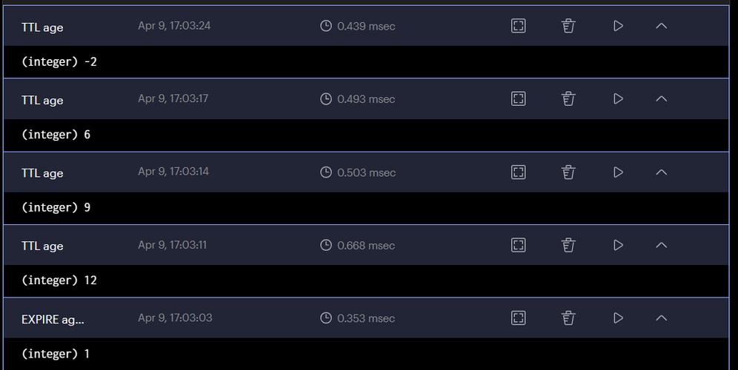Delete the TTL age command from 17:03:11

(x=568, y=245)
